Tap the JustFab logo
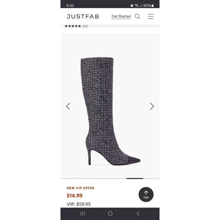This screenshot has height=220, width=220. (x=83, y=17)
